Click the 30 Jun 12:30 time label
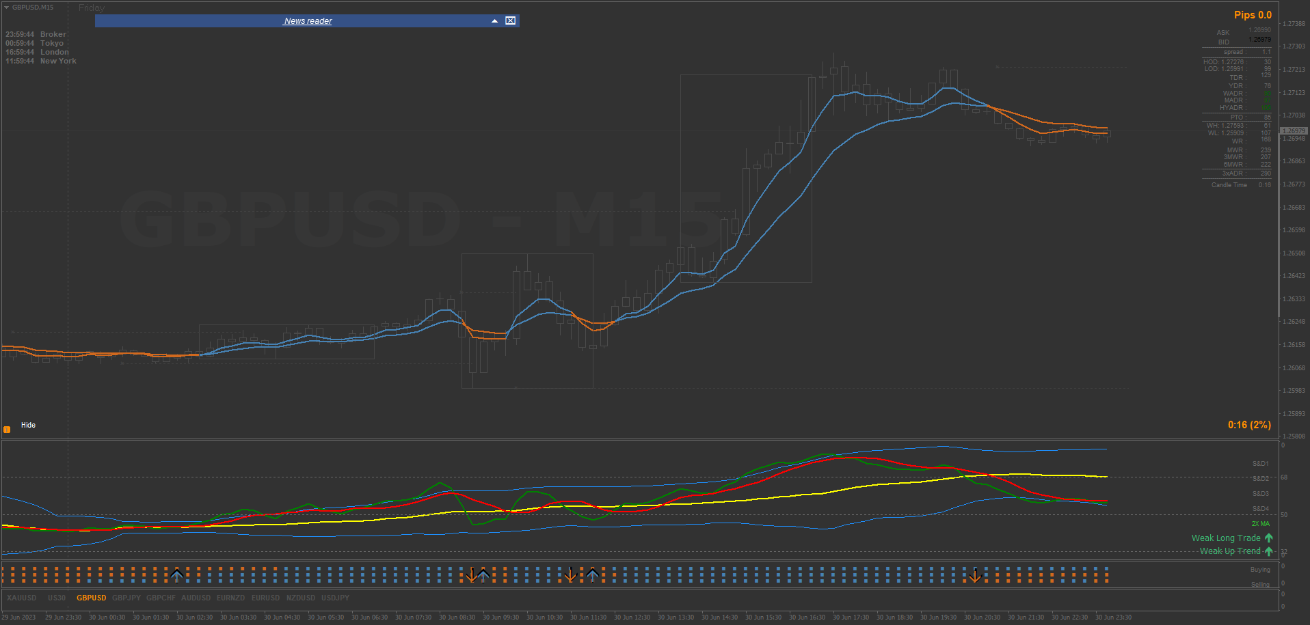This screenshot has width=1310, height=625. (632, 617)
